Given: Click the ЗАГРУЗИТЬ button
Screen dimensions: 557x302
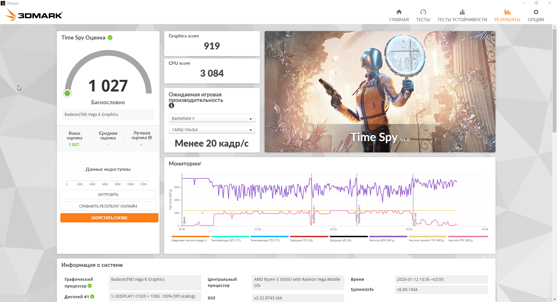Looking at the screenshot, I should [x=108, y=195].
